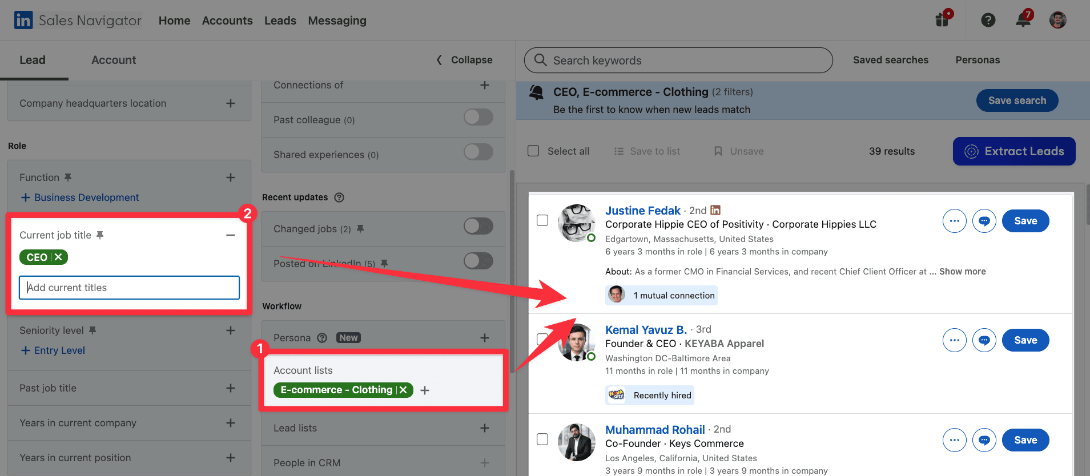Click the Extract Leads button
This screenshot has height=476, width=1090.
(x=1014, y=151)
